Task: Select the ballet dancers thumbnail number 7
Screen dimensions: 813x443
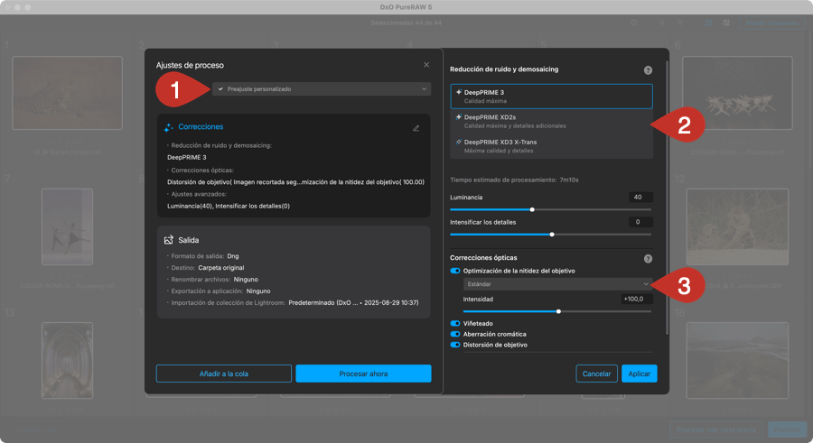Action: pos(68,227)
